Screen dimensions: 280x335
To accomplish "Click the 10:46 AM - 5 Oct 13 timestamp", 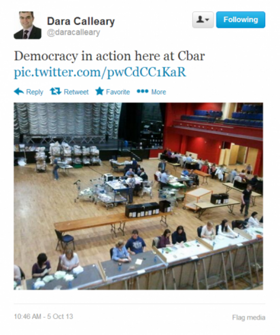I will (44, 316).
